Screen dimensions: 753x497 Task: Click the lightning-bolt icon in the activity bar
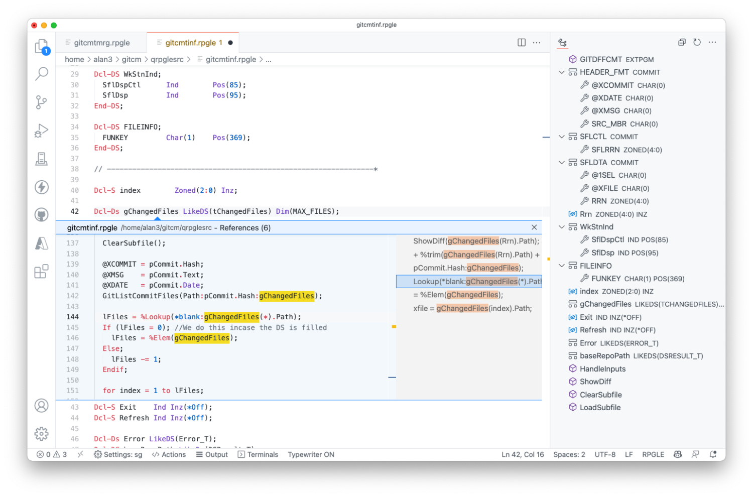tap(42, 187)
